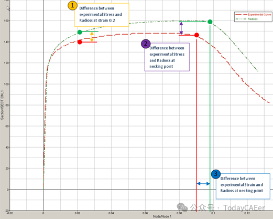This screenshot has height=219, width=273.
Task: Click the strain 0.2 difference annotation box
Action: click(102, 15)
